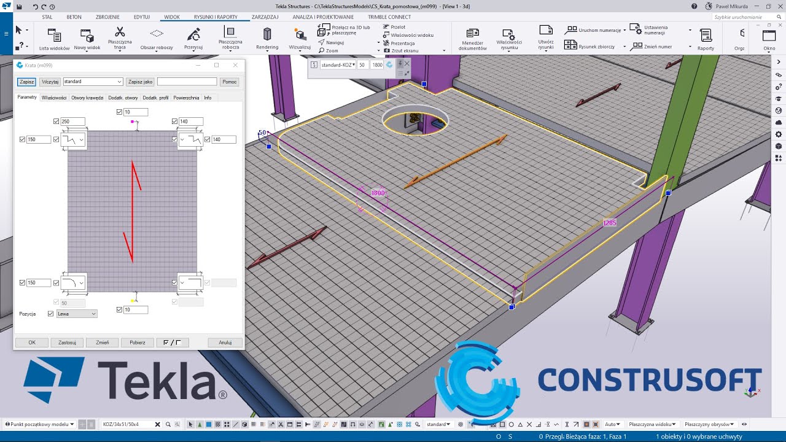
Task: Open the STAL ribbon tab
Action: (47, 17)
